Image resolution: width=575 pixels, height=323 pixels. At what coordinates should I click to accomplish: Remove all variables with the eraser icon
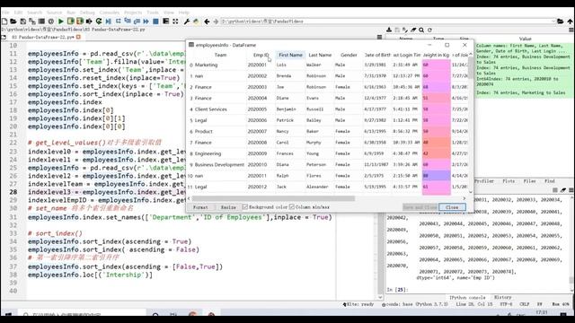413,30
